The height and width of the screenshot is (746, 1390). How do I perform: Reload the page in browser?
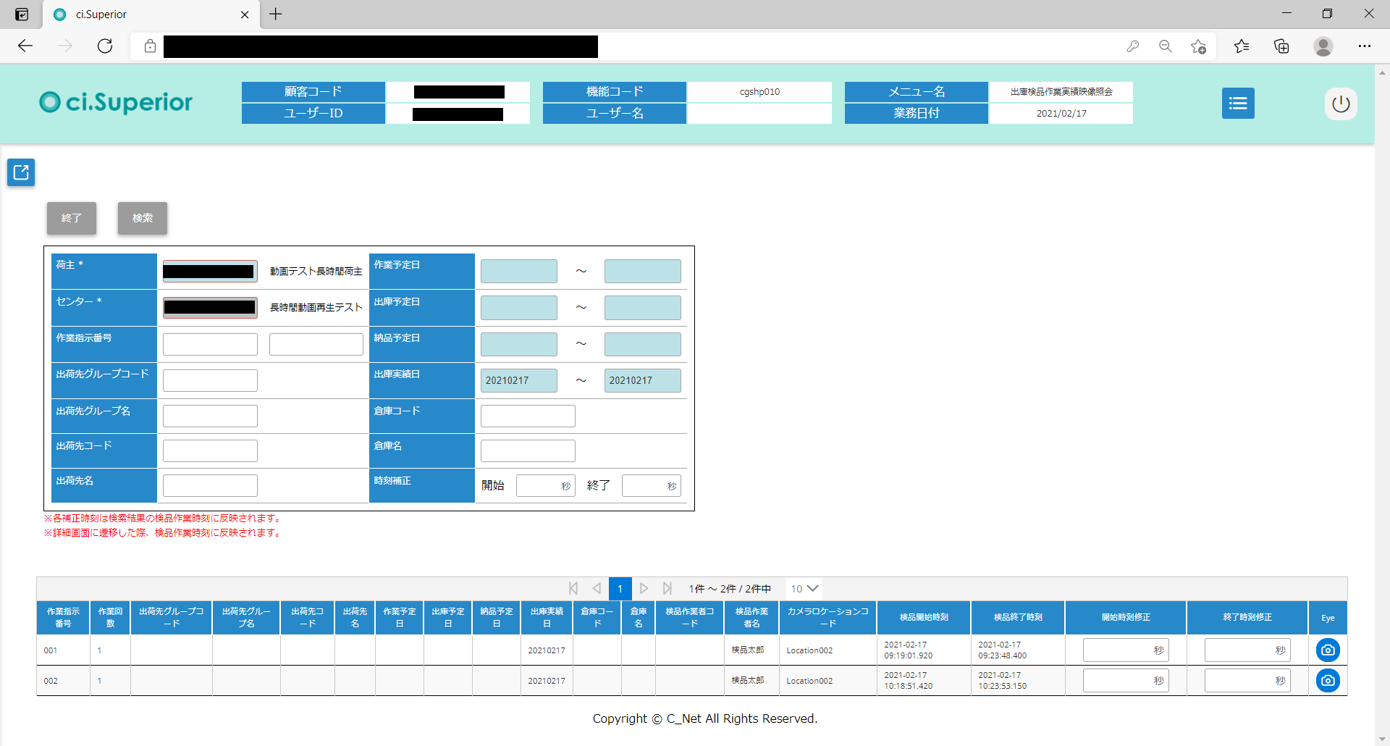pyautogui.click(x=105, y=46)
